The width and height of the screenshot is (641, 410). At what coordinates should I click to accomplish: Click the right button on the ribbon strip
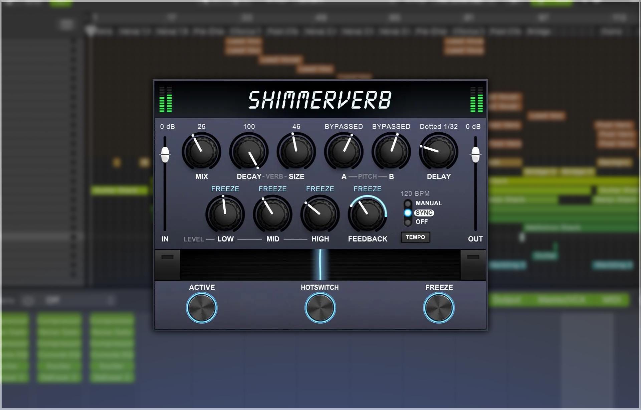[x=473, y=265]
